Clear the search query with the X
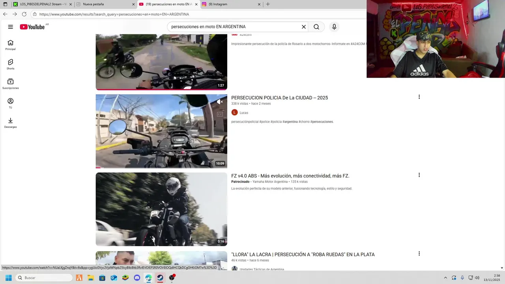 point(304,27)
